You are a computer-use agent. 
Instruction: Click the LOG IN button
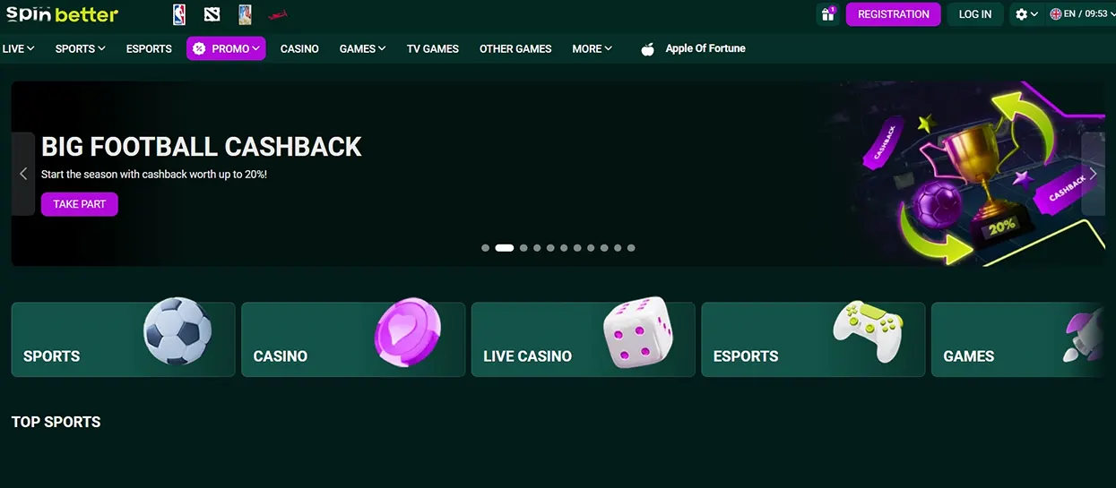tap(975, 14)
